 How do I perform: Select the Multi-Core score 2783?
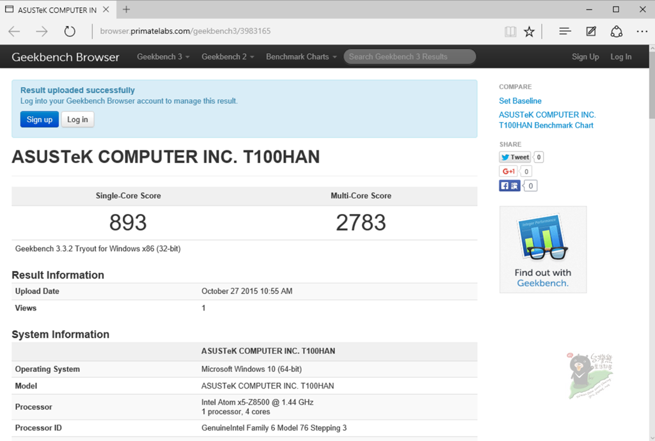click(361, 222)
